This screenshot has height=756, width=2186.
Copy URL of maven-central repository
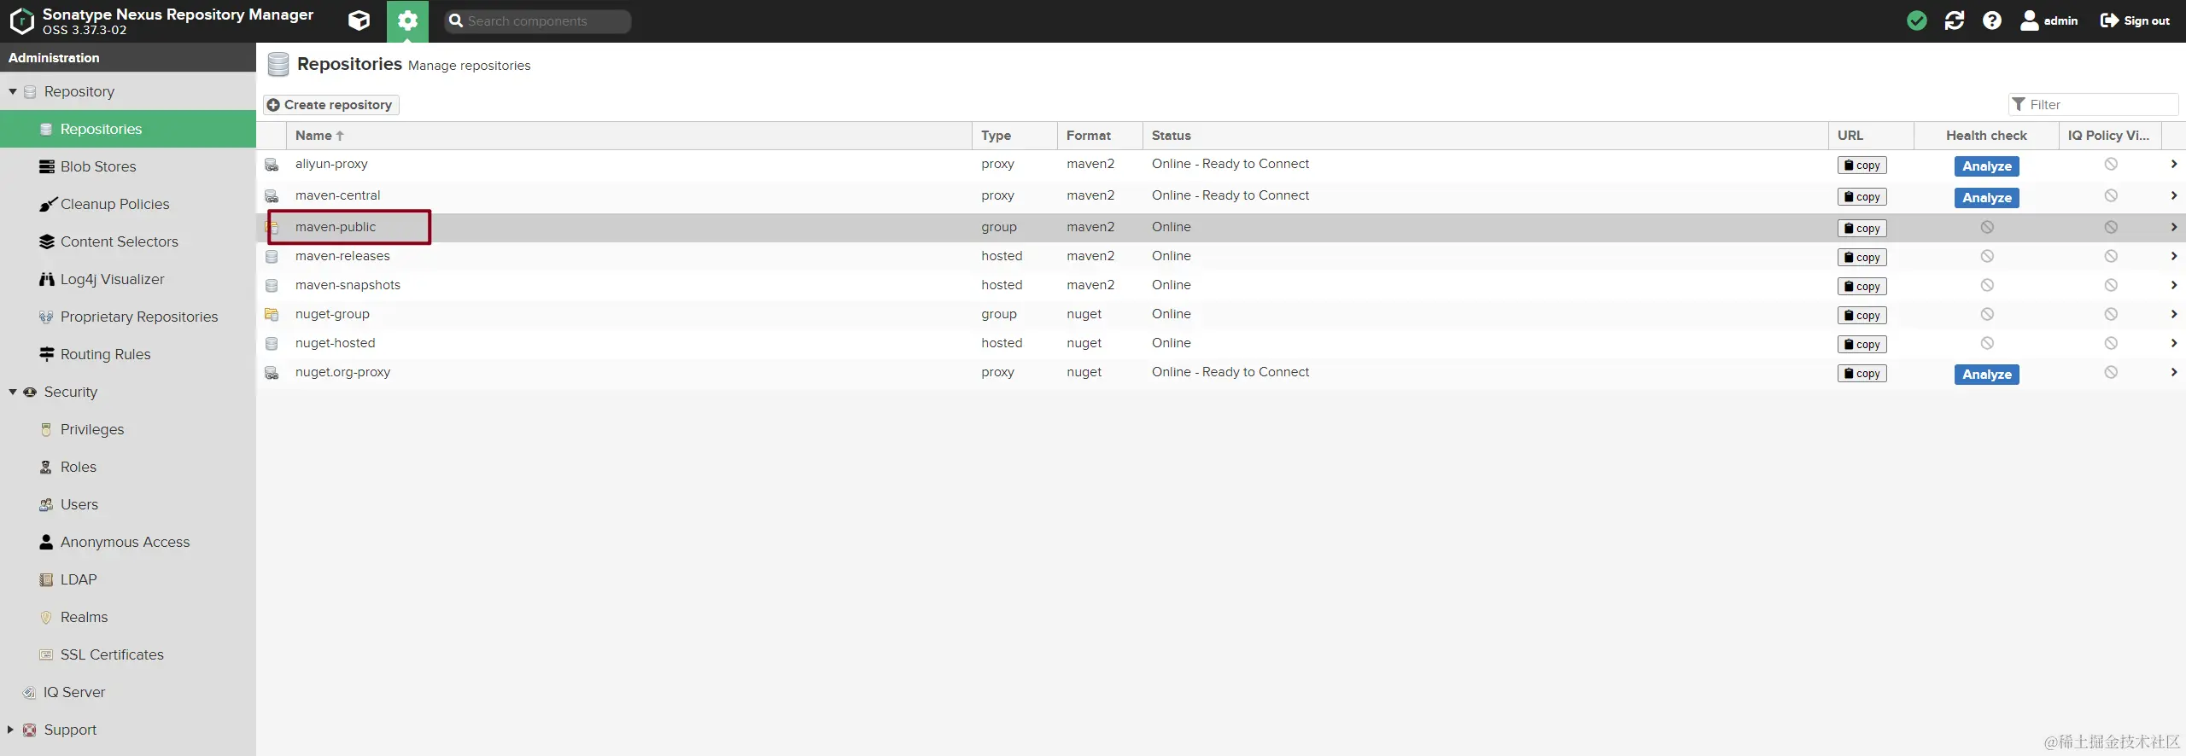tap(1862, 197)
